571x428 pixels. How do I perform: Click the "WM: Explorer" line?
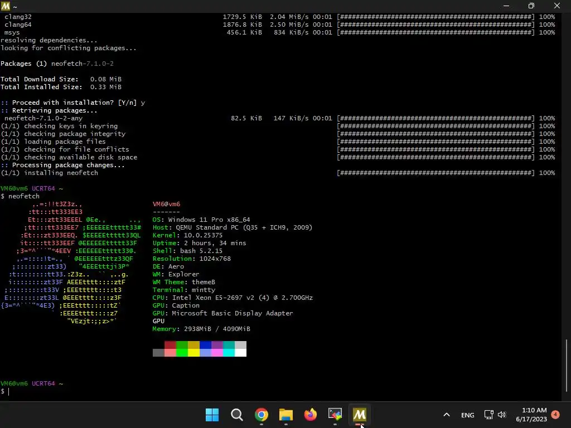coord(176,274)
